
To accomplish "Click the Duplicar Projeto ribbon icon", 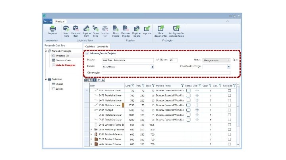I will (136, 28).
